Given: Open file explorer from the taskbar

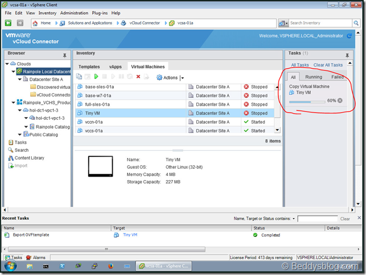Looking at the screenshot, I should click(30, 266).
